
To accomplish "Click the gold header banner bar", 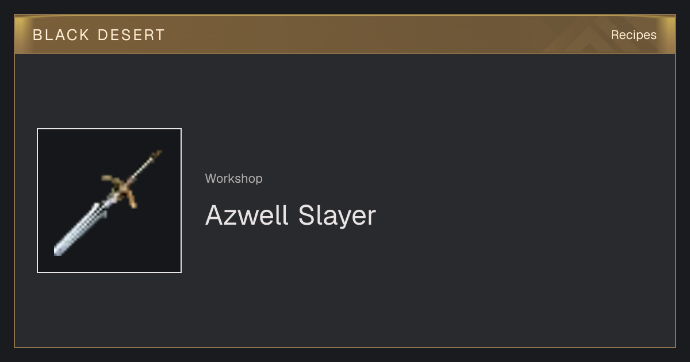I will coord(345,34).
